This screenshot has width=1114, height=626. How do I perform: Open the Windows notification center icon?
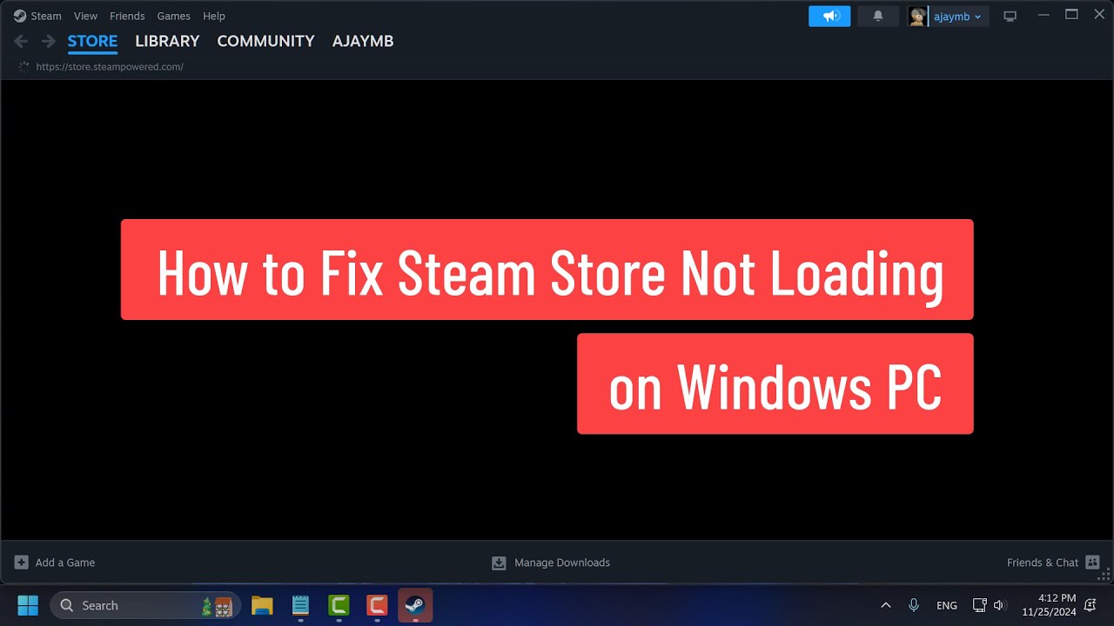(1091, 605)
